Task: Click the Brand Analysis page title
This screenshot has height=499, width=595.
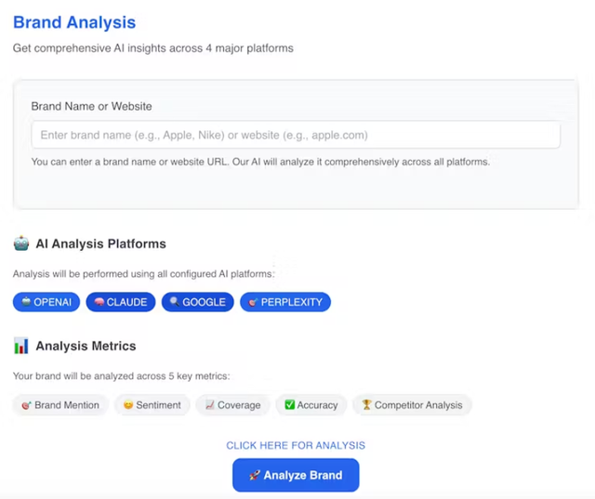Action: coord(74,22)
